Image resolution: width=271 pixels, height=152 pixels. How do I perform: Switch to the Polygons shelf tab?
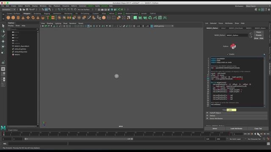pos(27,14)
